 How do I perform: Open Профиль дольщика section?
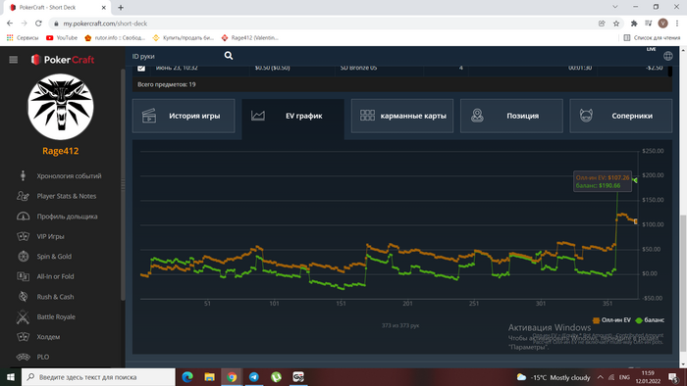tap(67, 216)
